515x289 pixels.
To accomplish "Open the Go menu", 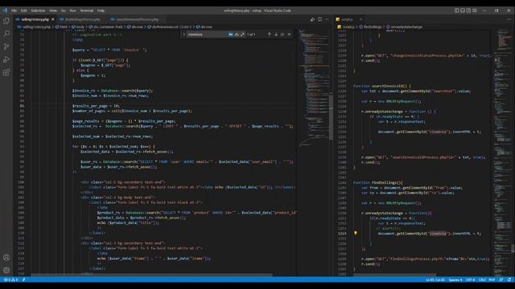I will pyautogui.click(x=63, y=10).
